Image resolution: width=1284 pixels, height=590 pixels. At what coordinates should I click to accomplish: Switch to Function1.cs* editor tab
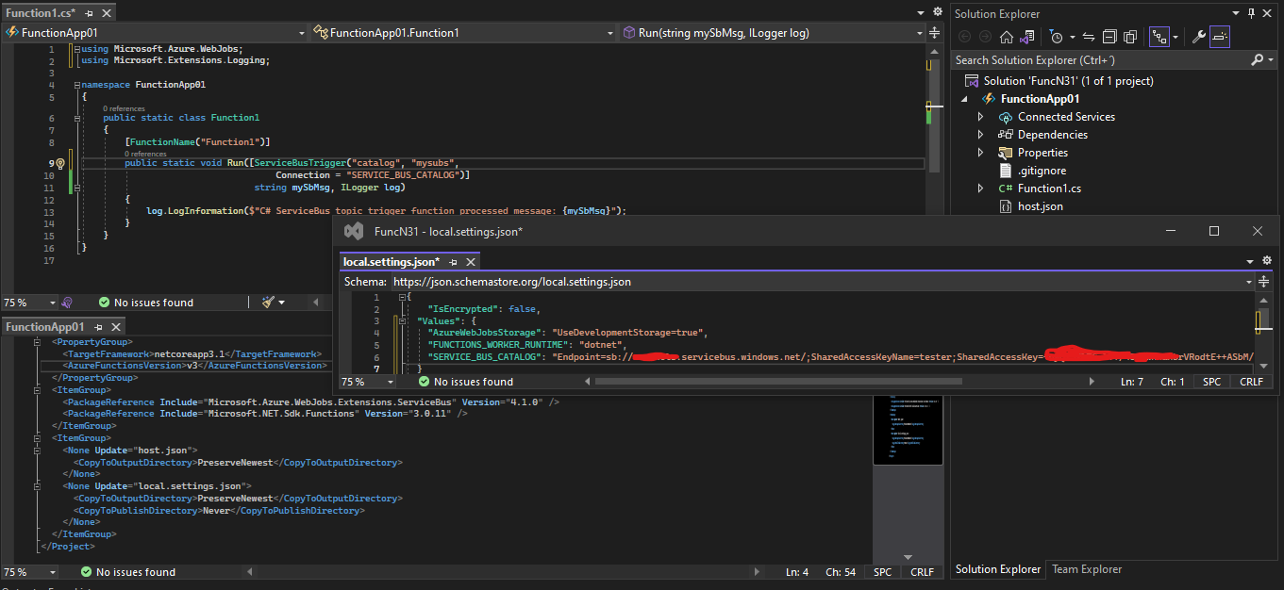point(41,13)
